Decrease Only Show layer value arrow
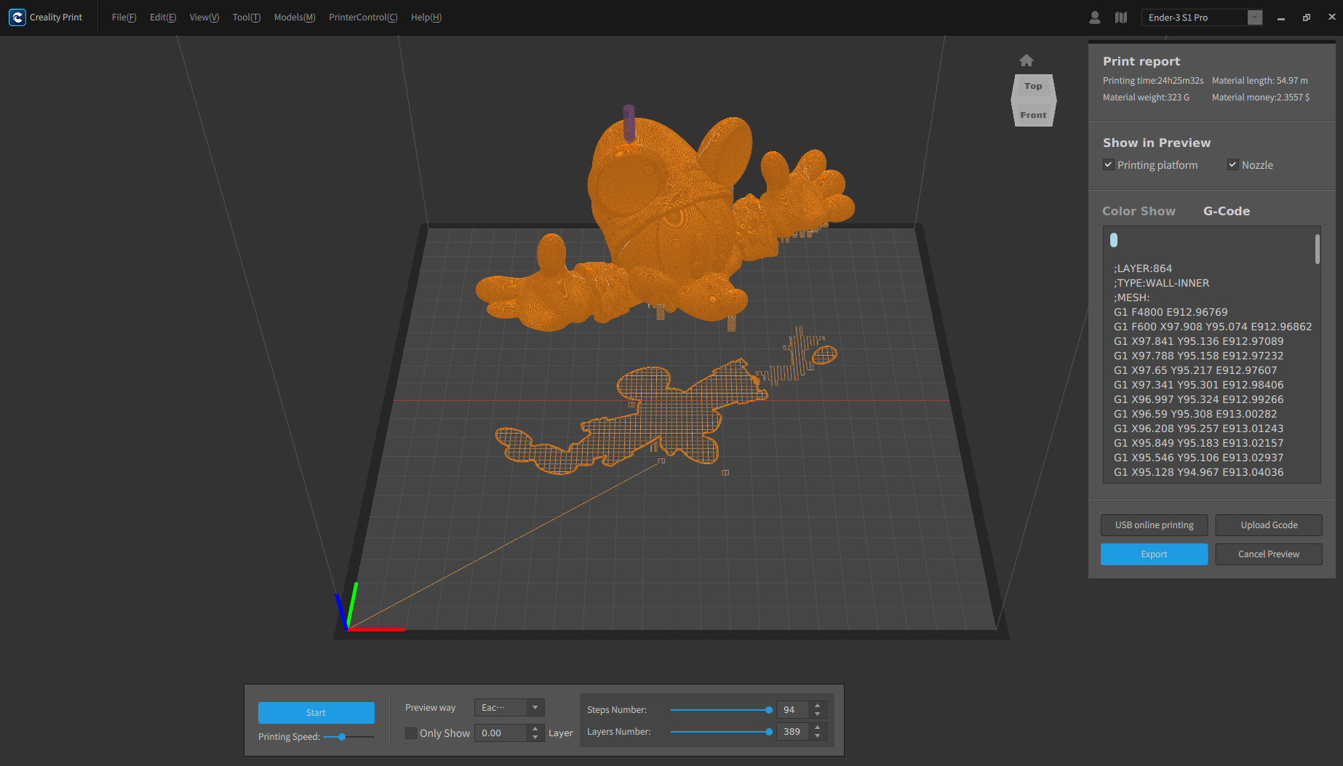This screenshot has height=766, width=1343. [x=535, y=738]
